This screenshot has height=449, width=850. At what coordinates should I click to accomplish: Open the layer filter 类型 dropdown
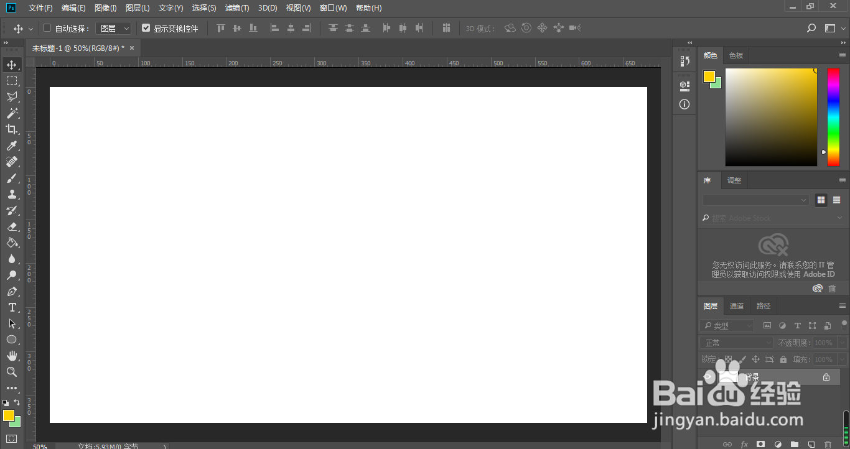(727, 325)
